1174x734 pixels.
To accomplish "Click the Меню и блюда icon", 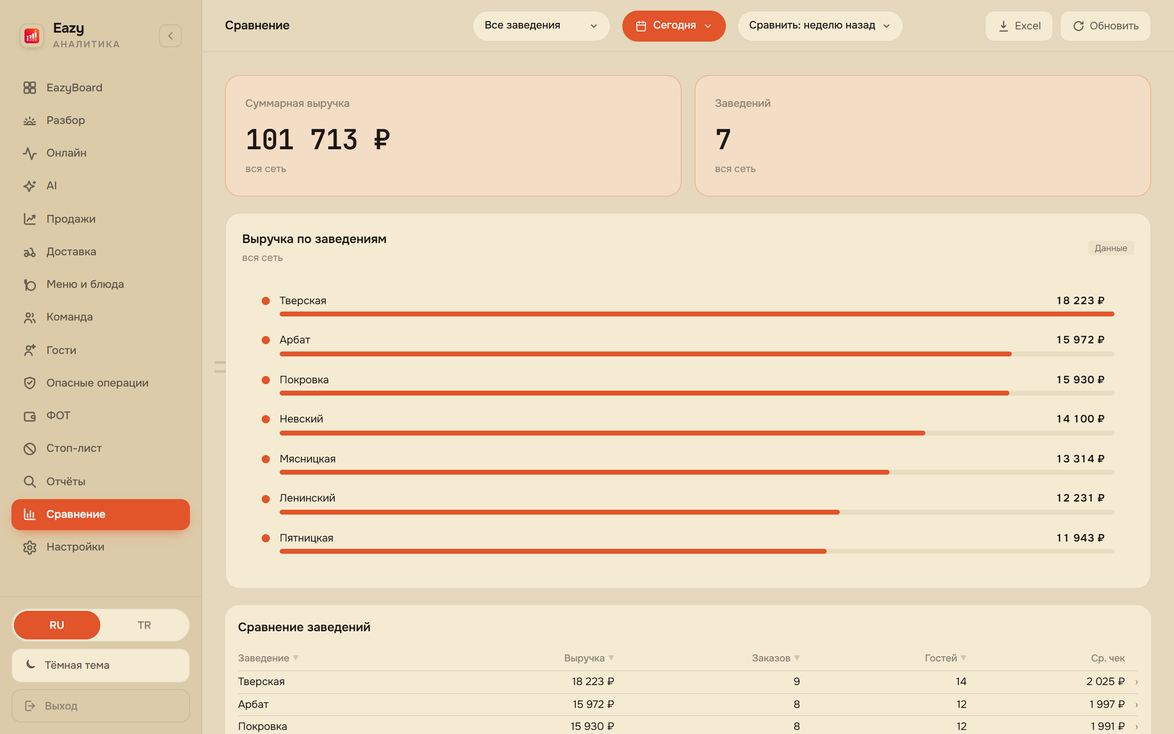I will pos(30,285).
